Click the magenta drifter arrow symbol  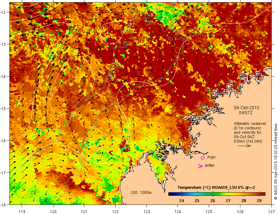[201, 166]
